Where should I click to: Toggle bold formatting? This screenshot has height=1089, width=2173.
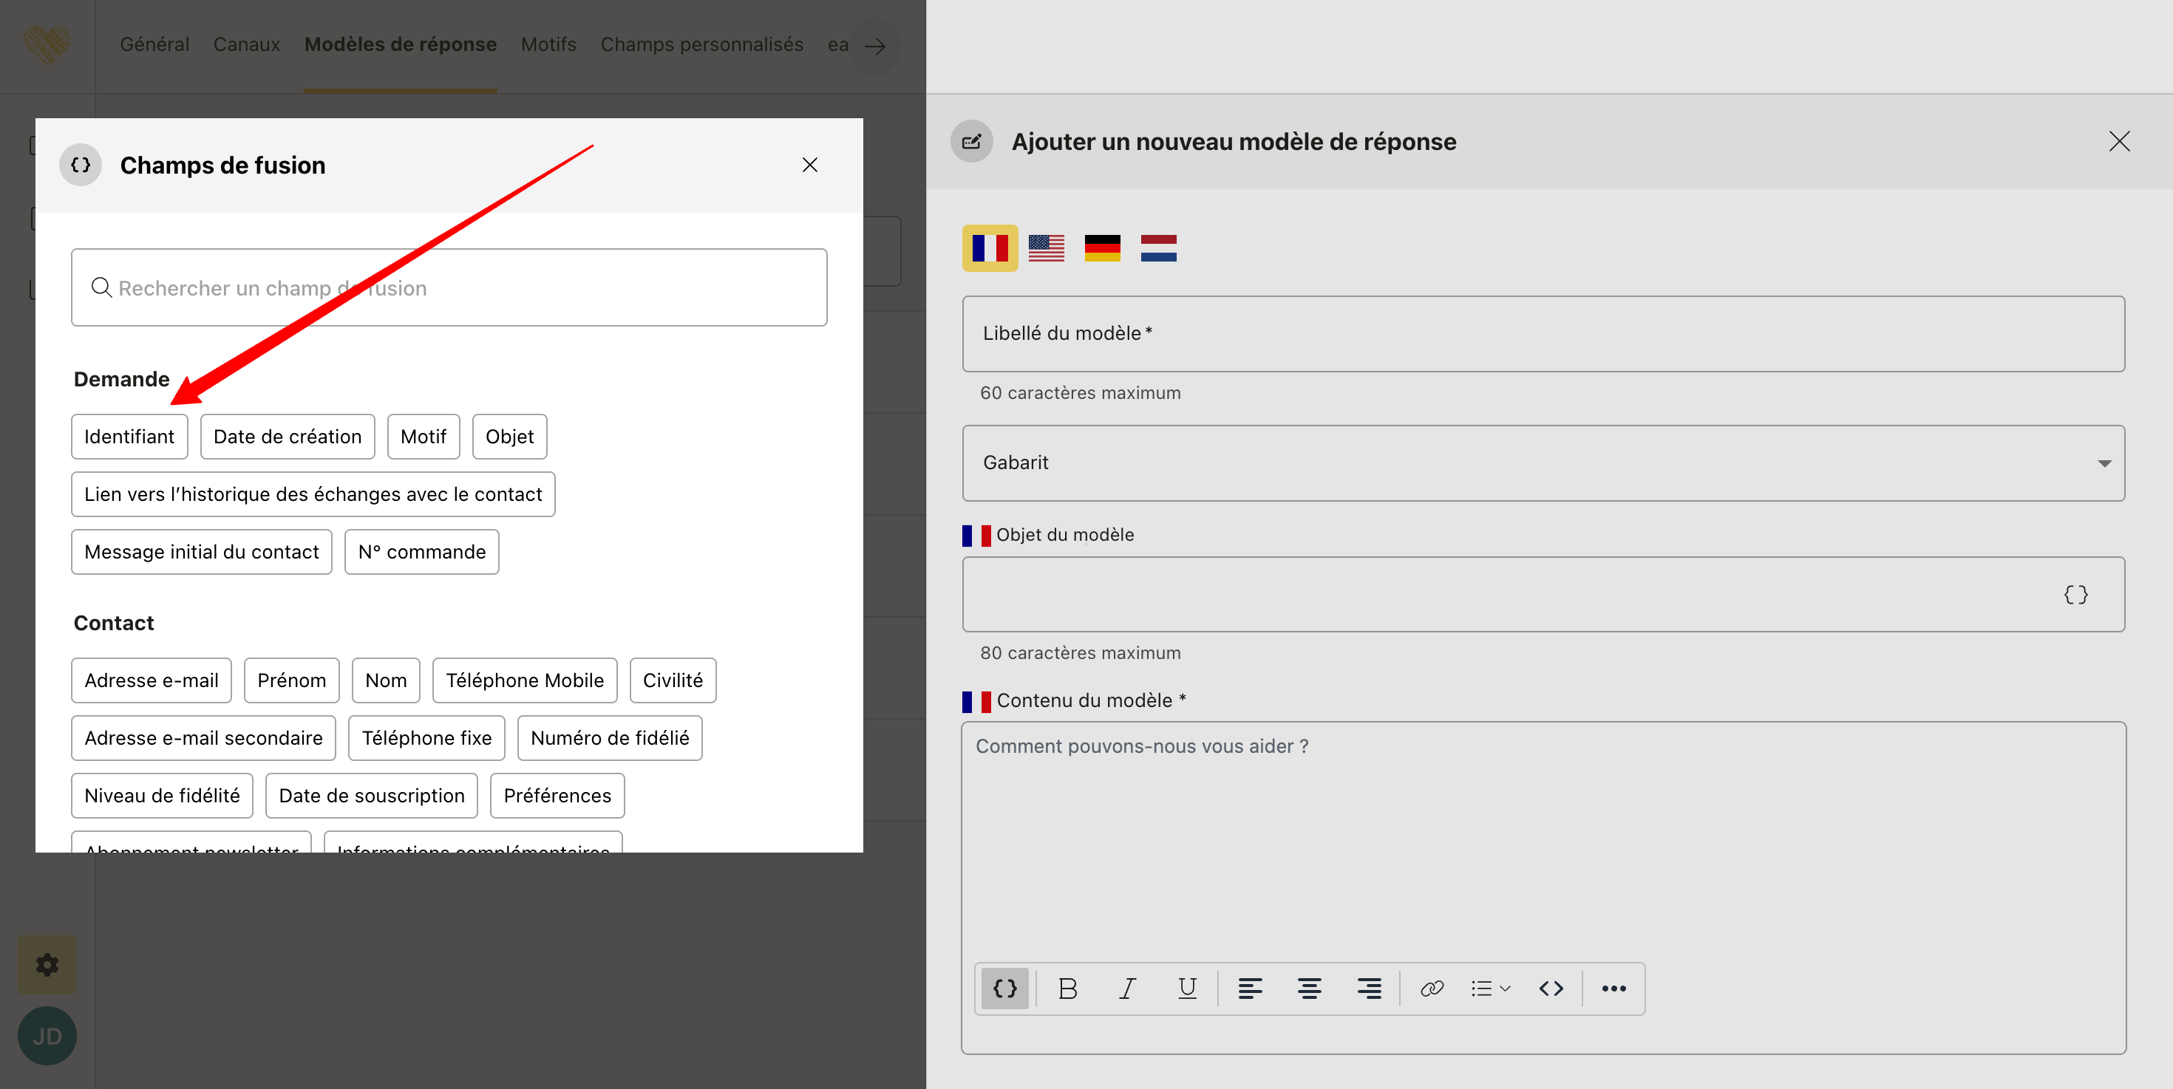click(1068, 989)
